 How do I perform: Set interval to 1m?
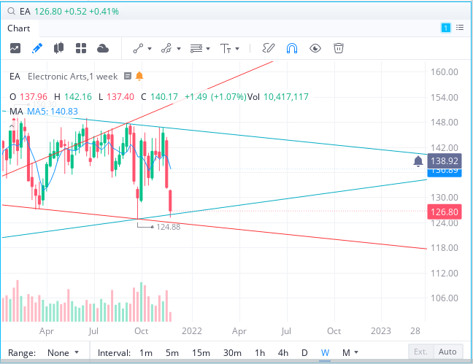pos(146,352)
